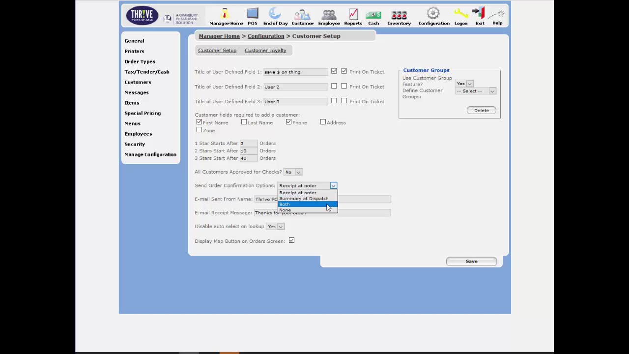Open the Help icon

497,16
